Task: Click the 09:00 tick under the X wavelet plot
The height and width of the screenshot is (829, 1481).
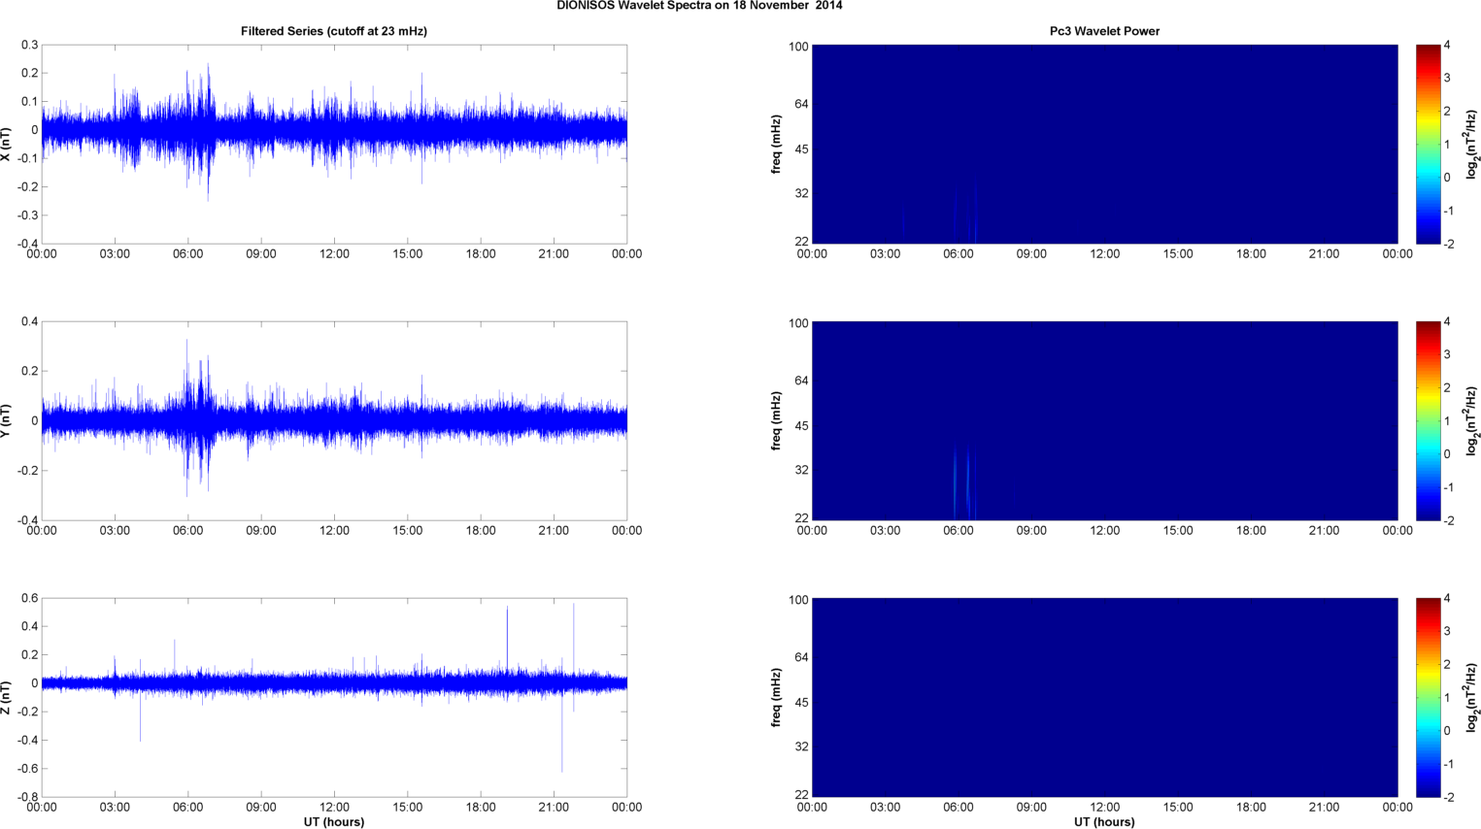Action: click(x=1031, y=254)
